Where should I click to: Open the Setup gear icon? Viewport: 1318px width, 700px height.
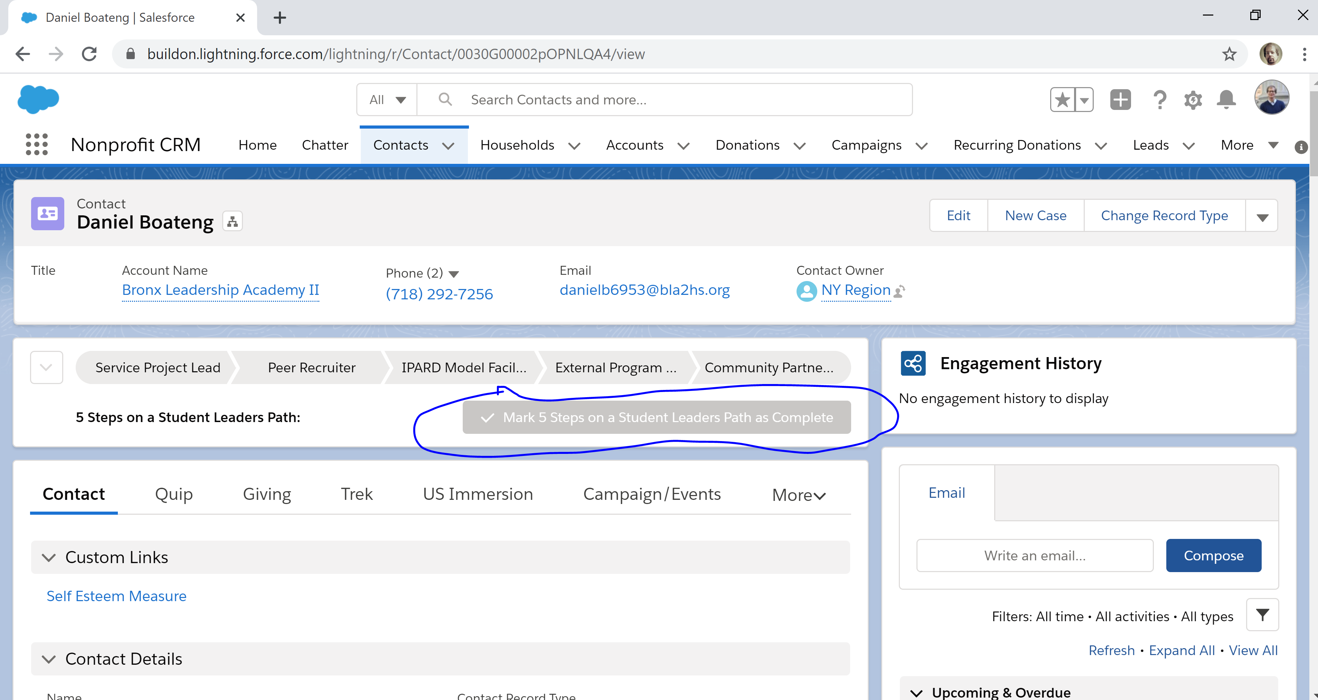pos(1193,100)
